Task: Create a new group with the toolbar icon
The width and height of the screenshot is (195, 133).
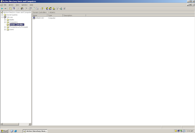Action: (x=50, y=9)
